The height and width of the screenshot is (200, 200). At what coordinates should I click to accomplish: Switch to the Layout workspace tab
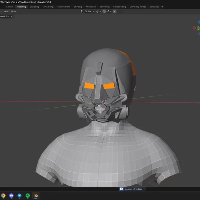point(10,7)
